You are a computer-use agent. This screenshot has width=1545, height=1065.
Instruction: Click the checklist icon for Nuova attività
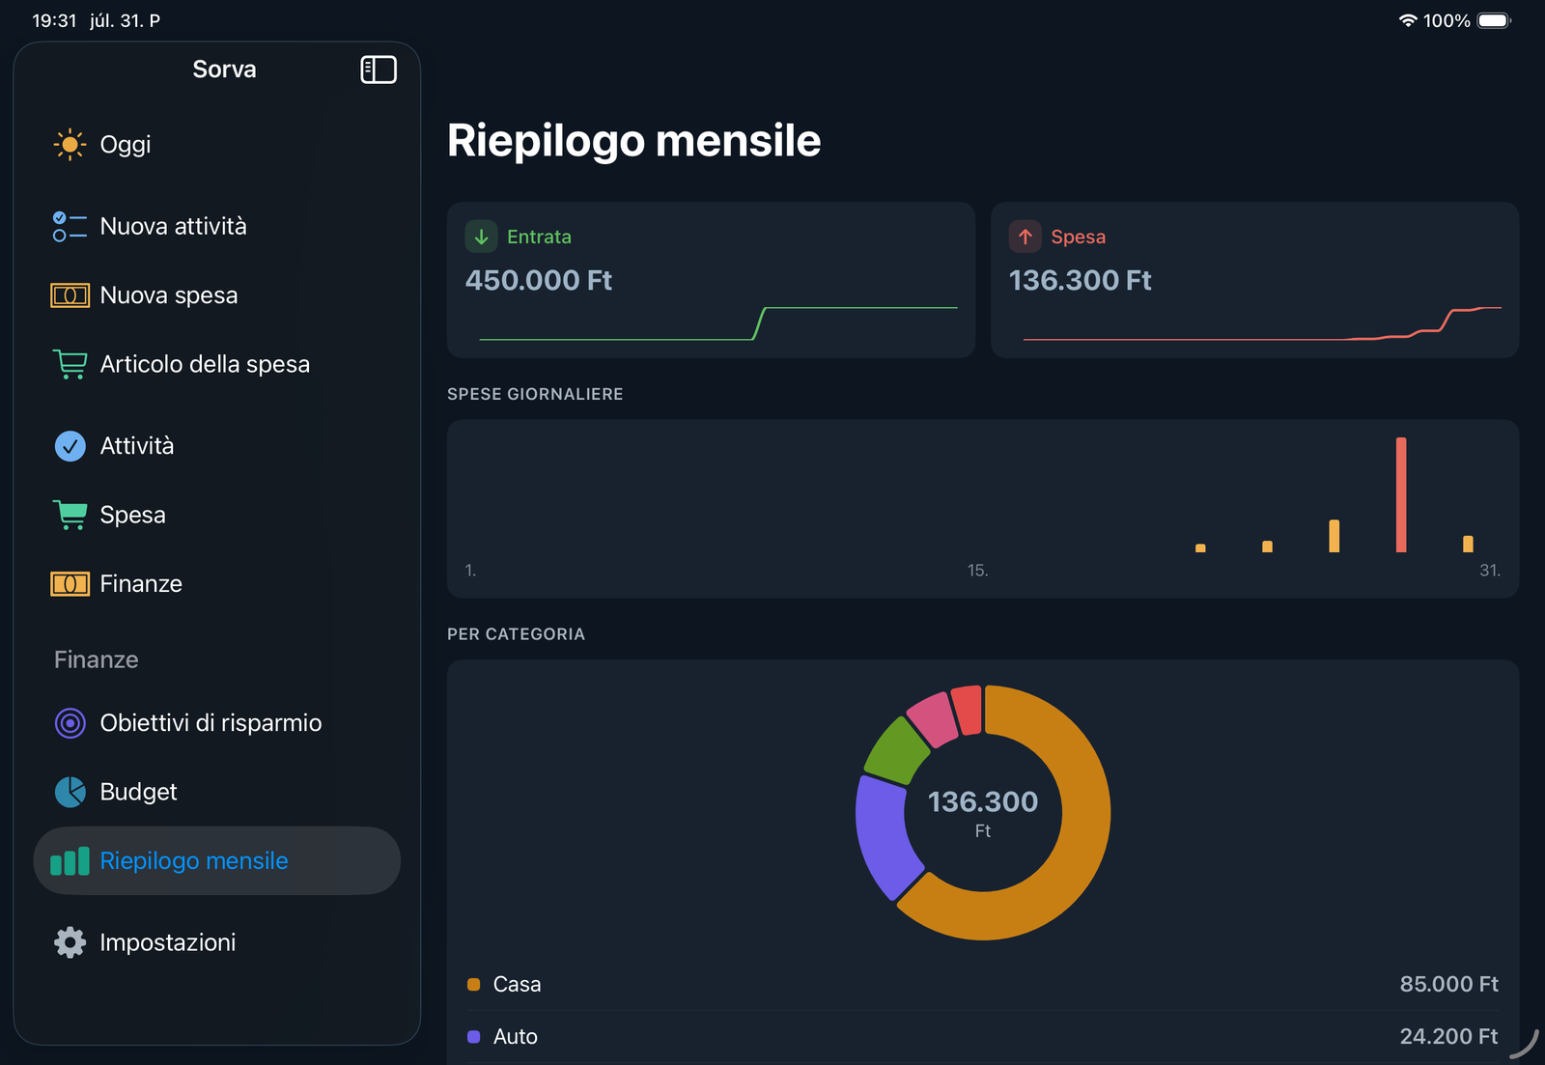tap(70, 227)
